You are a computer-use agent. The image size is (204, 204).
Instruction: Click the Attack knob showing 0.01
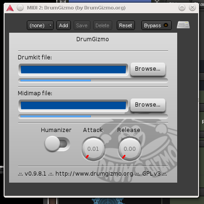coord(93,149)
